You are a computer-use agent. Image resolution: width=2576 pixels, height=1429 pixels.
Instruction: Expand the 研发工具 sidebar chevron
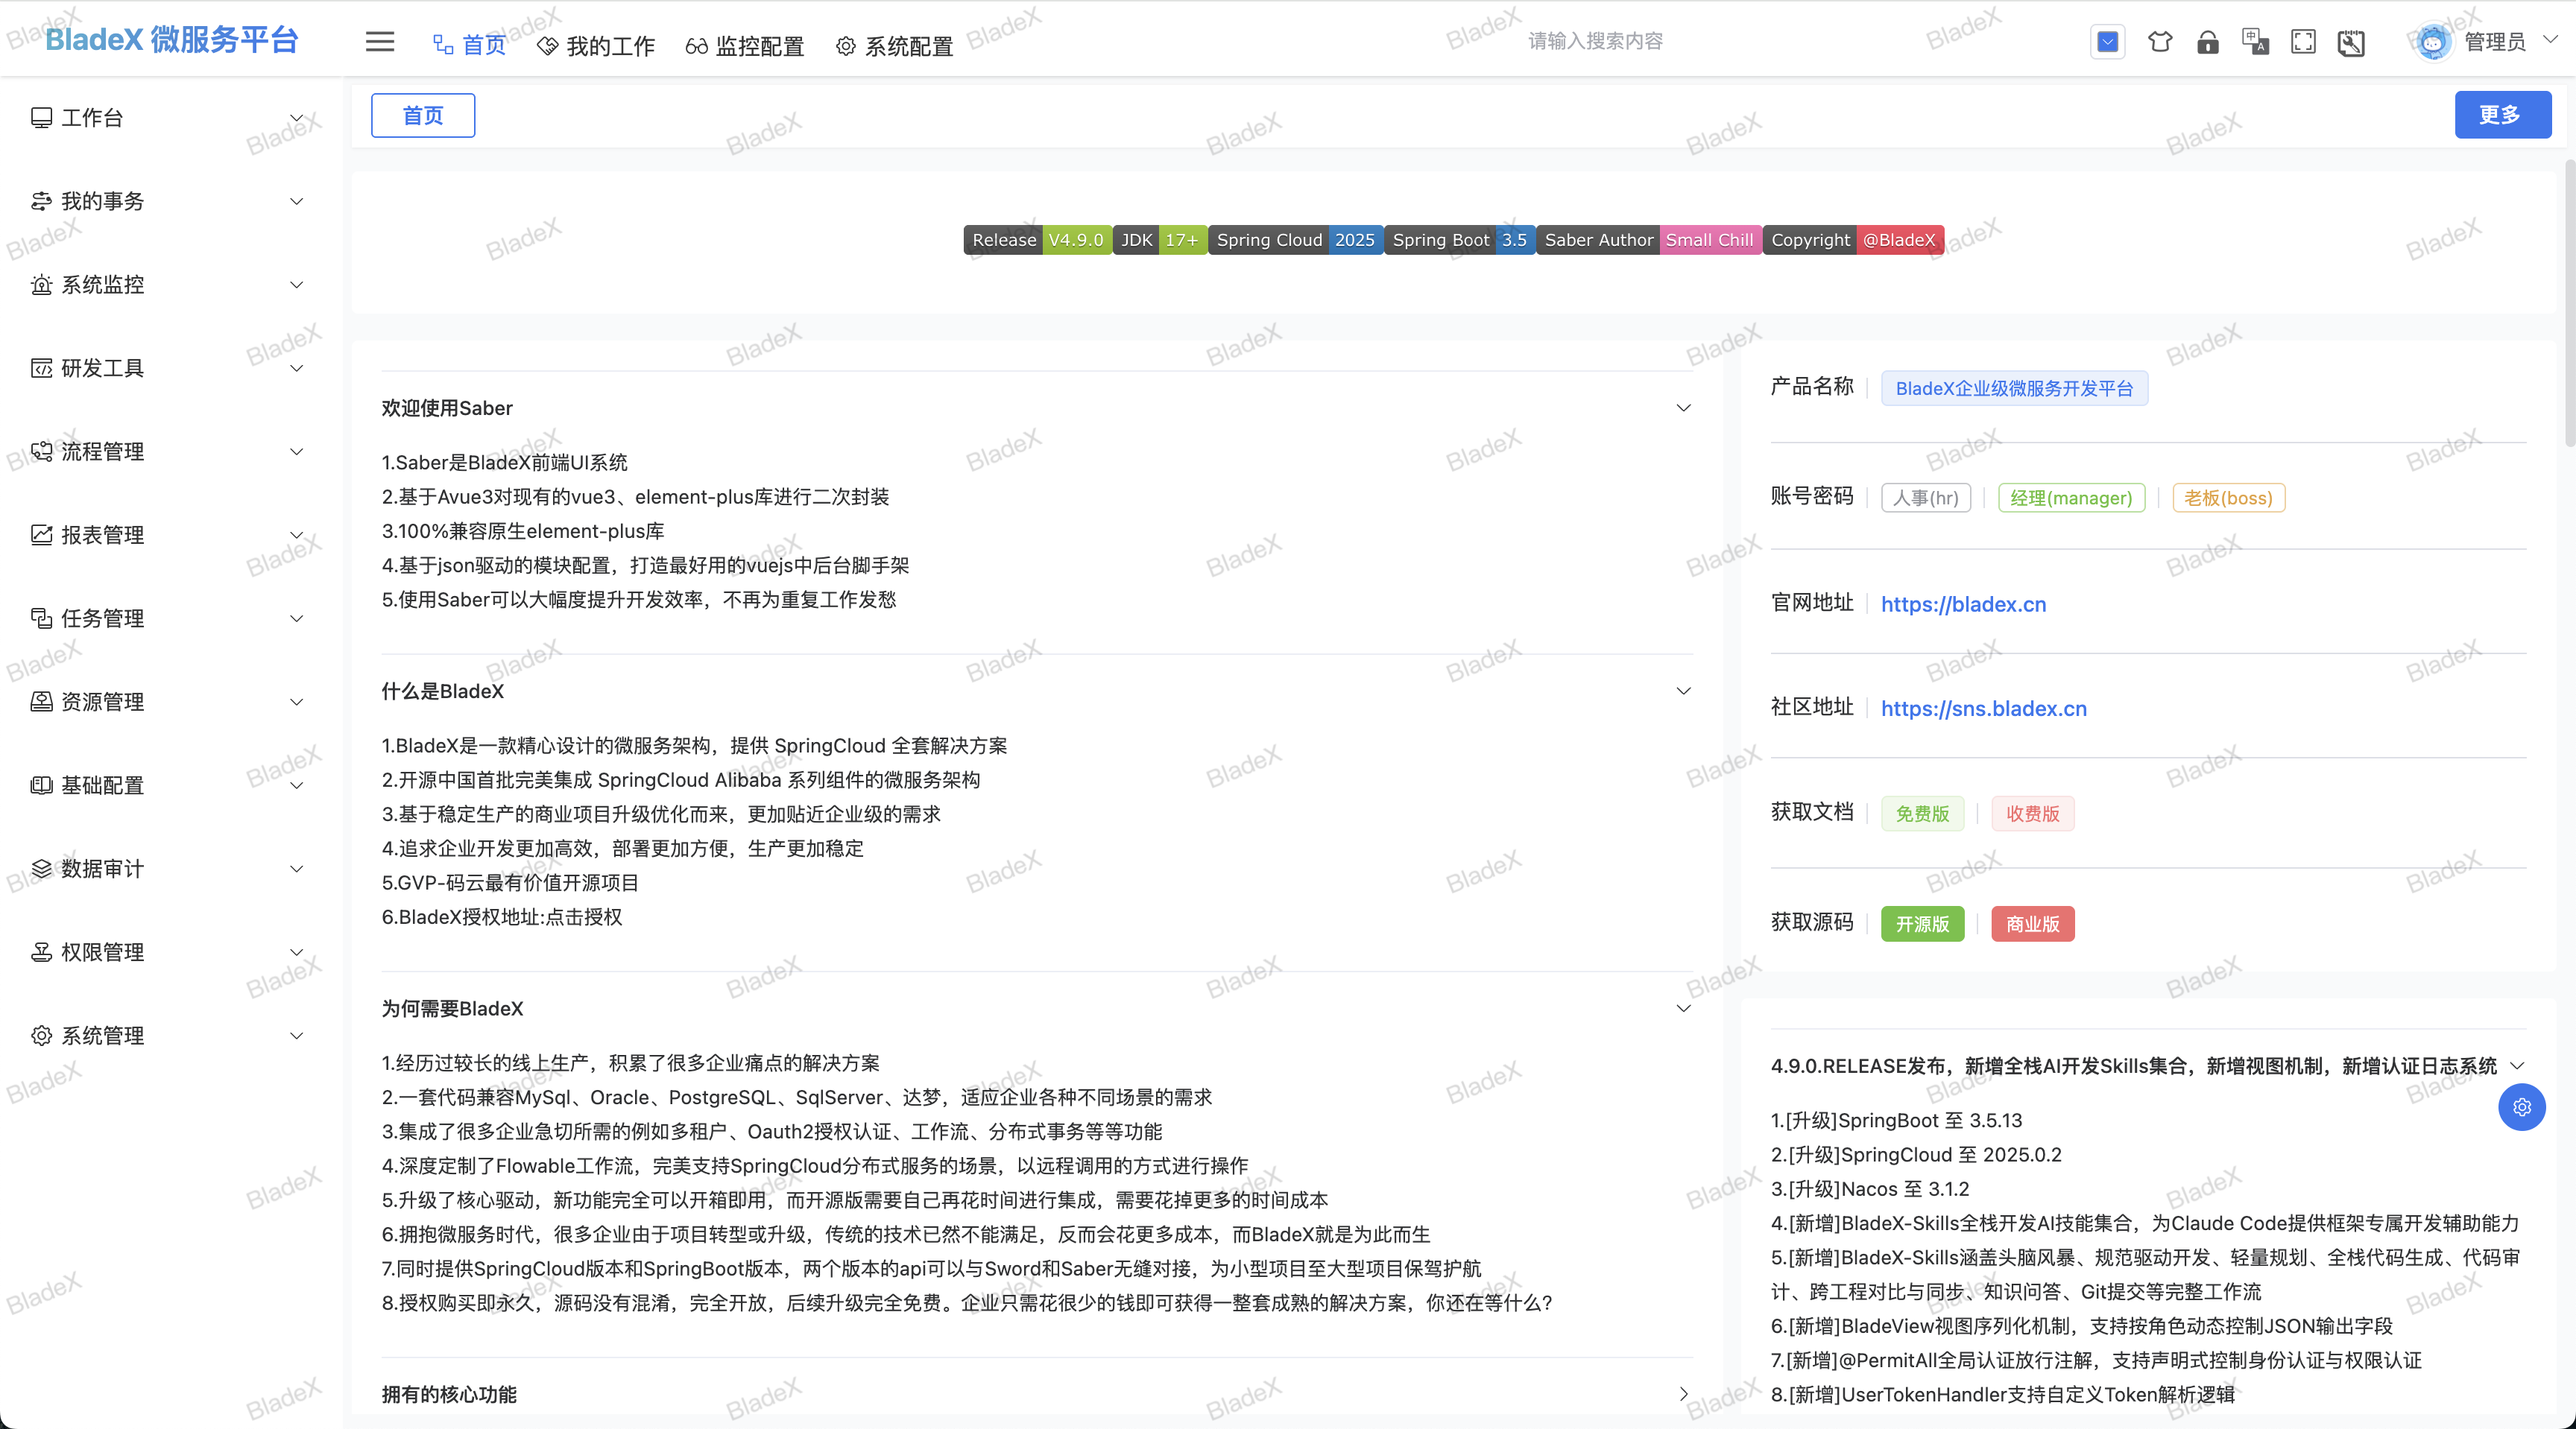[x=297, y=368]
